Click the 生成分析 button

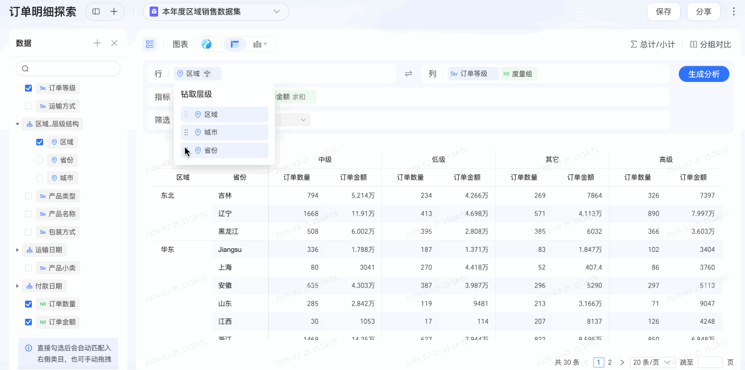[704, 74]
